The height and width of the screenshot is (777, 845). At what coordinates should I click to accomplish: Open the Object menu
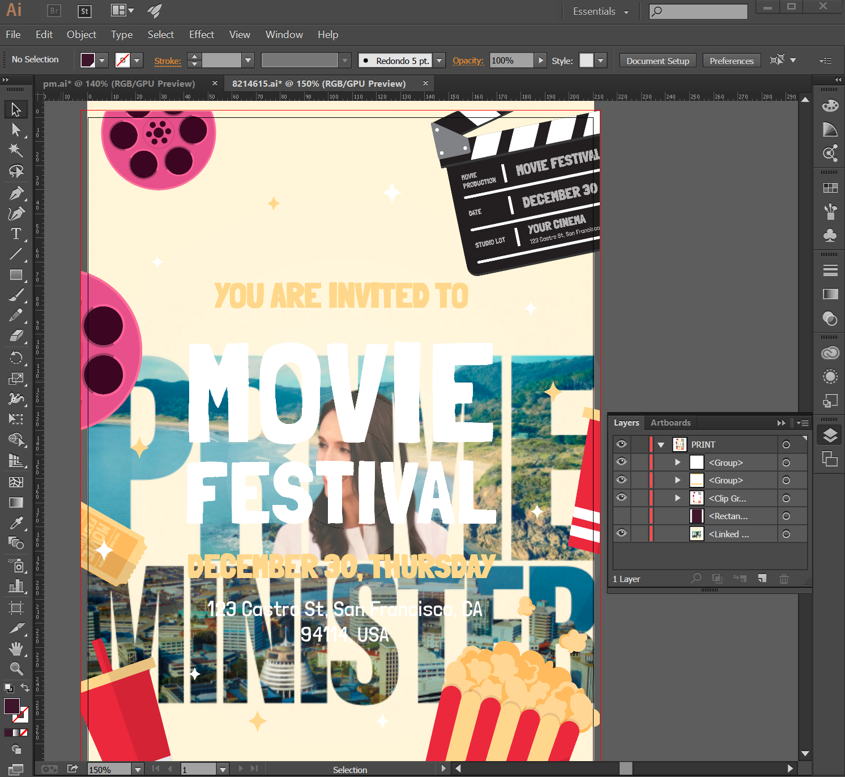(x=82, y=35)
